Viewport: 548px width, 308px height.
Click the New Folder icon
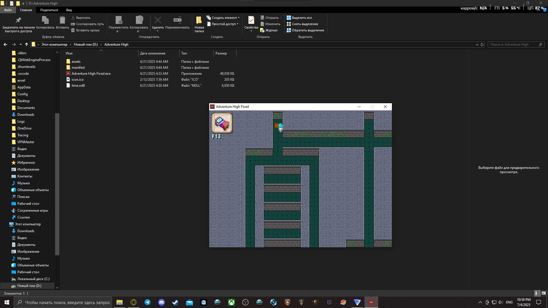click(199, 21)
